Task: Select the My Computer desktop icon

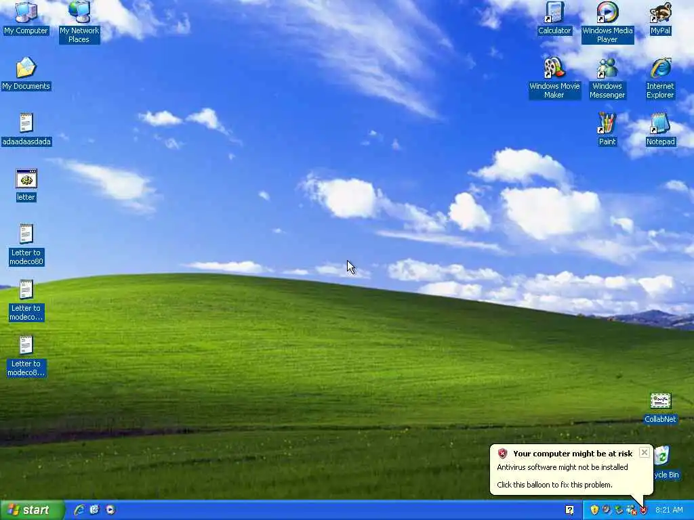Action: click(26, 18)
